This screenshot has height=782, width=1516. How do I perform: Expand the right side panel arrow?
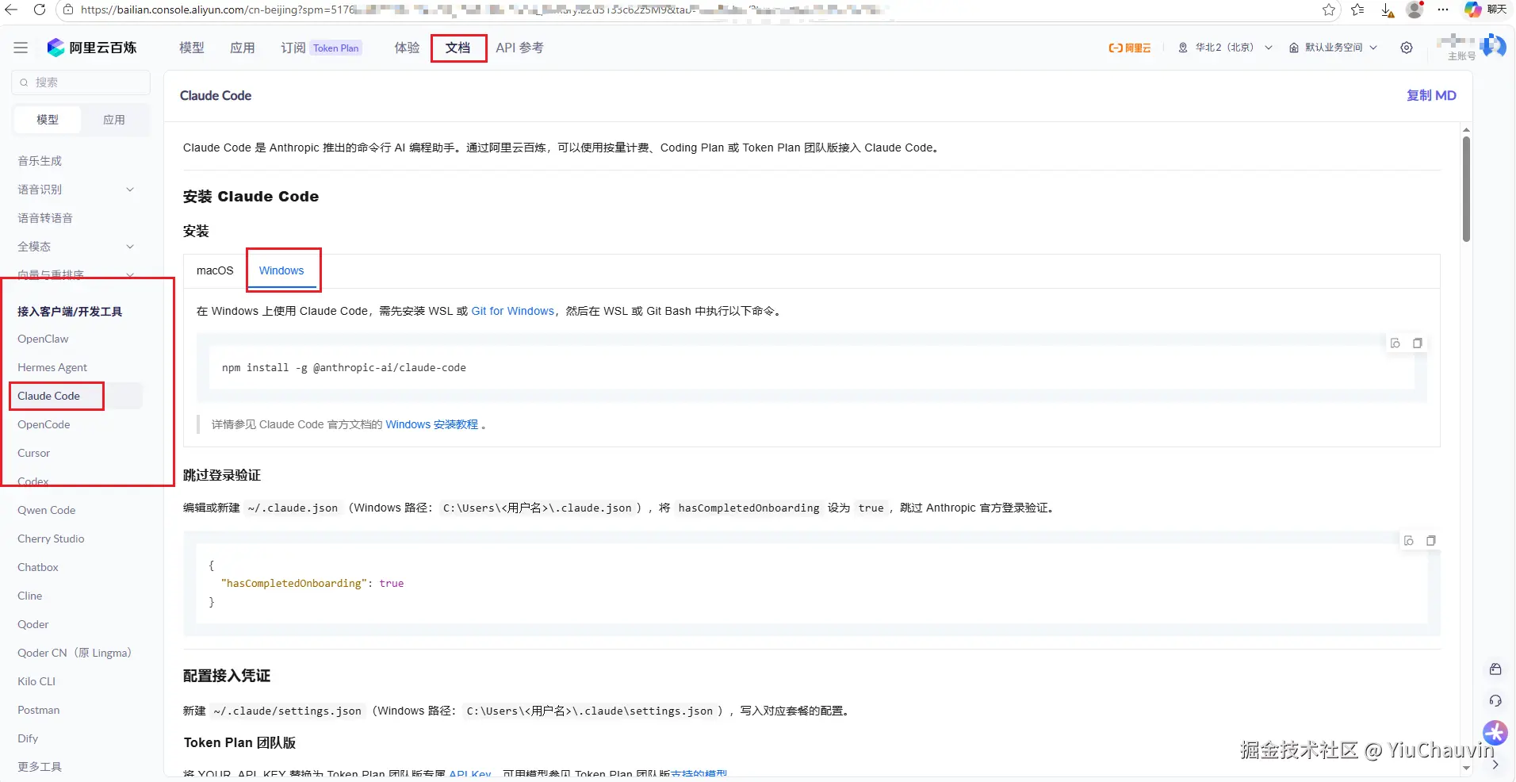1495,765
